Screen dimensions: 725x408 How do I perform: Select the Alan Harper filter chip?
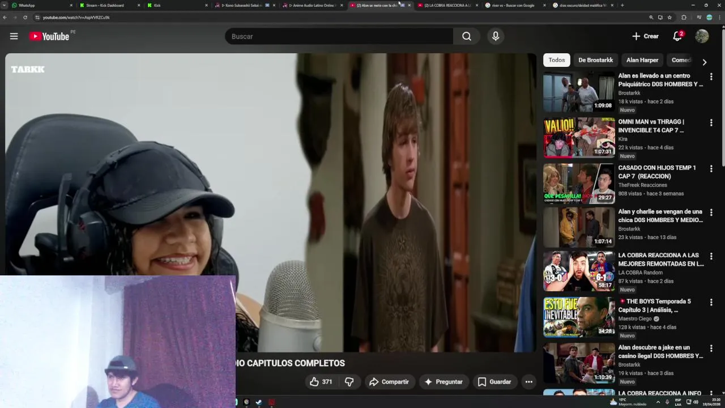[642, 60]
